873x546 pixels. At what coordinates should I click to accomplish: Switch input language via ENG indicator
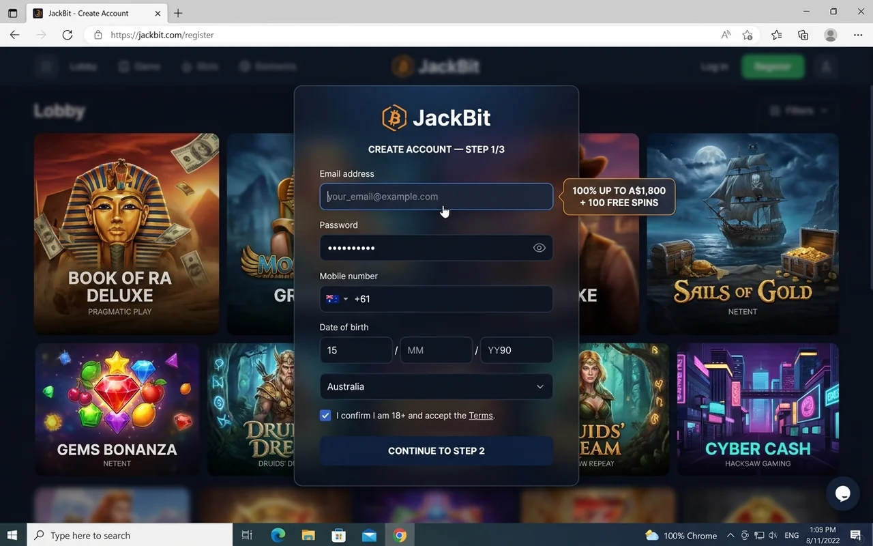[792, 535]
